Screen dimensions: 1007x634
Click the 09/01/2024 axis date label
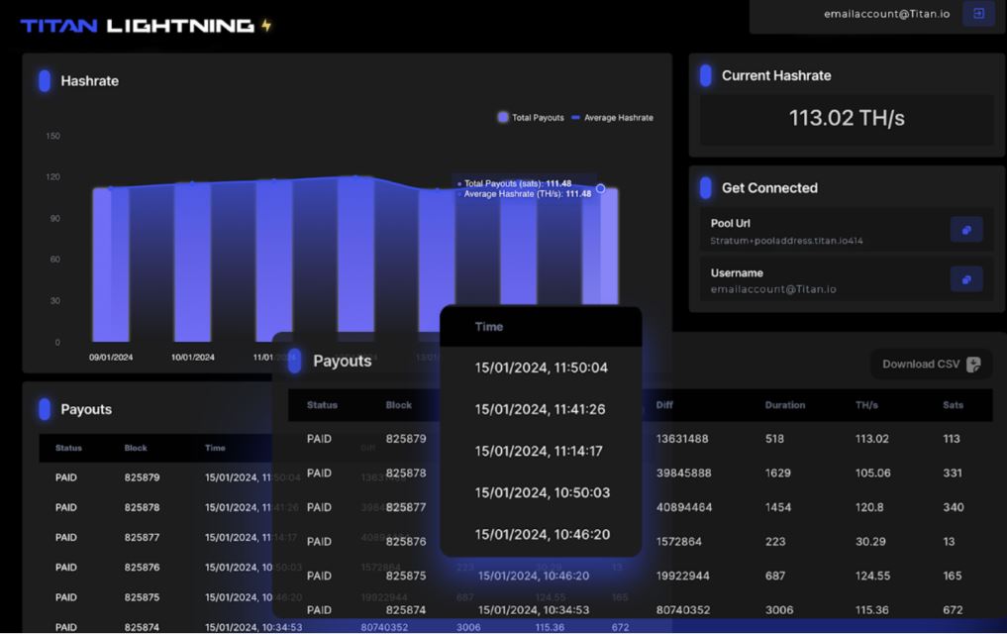pos(111,358)
